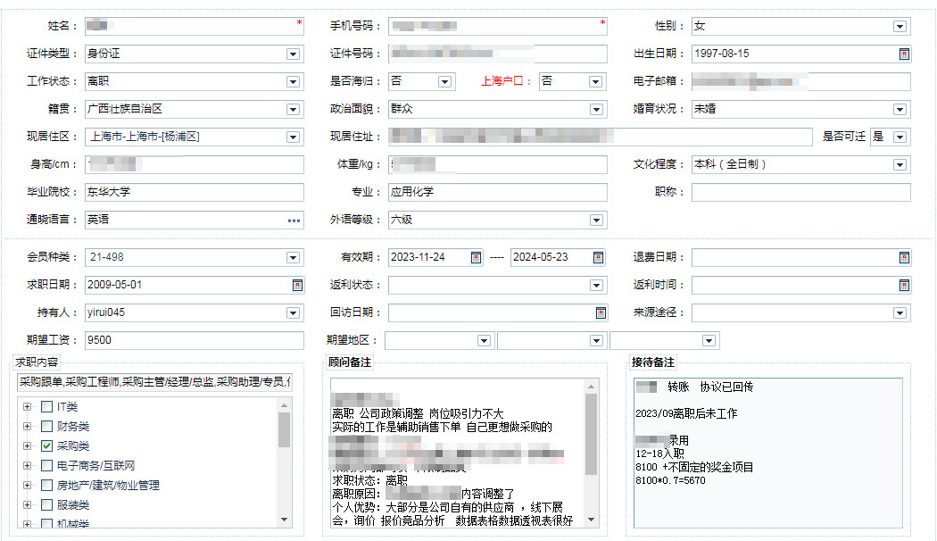Click the scroll-up arrow of the 求职内容 tree
The image size is (937, 541).
[284, 405]
